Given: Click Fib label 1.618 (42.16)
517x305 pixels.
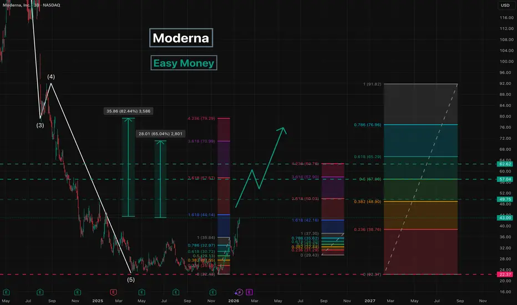Looking at the screenshot, I should pos(305,220).
